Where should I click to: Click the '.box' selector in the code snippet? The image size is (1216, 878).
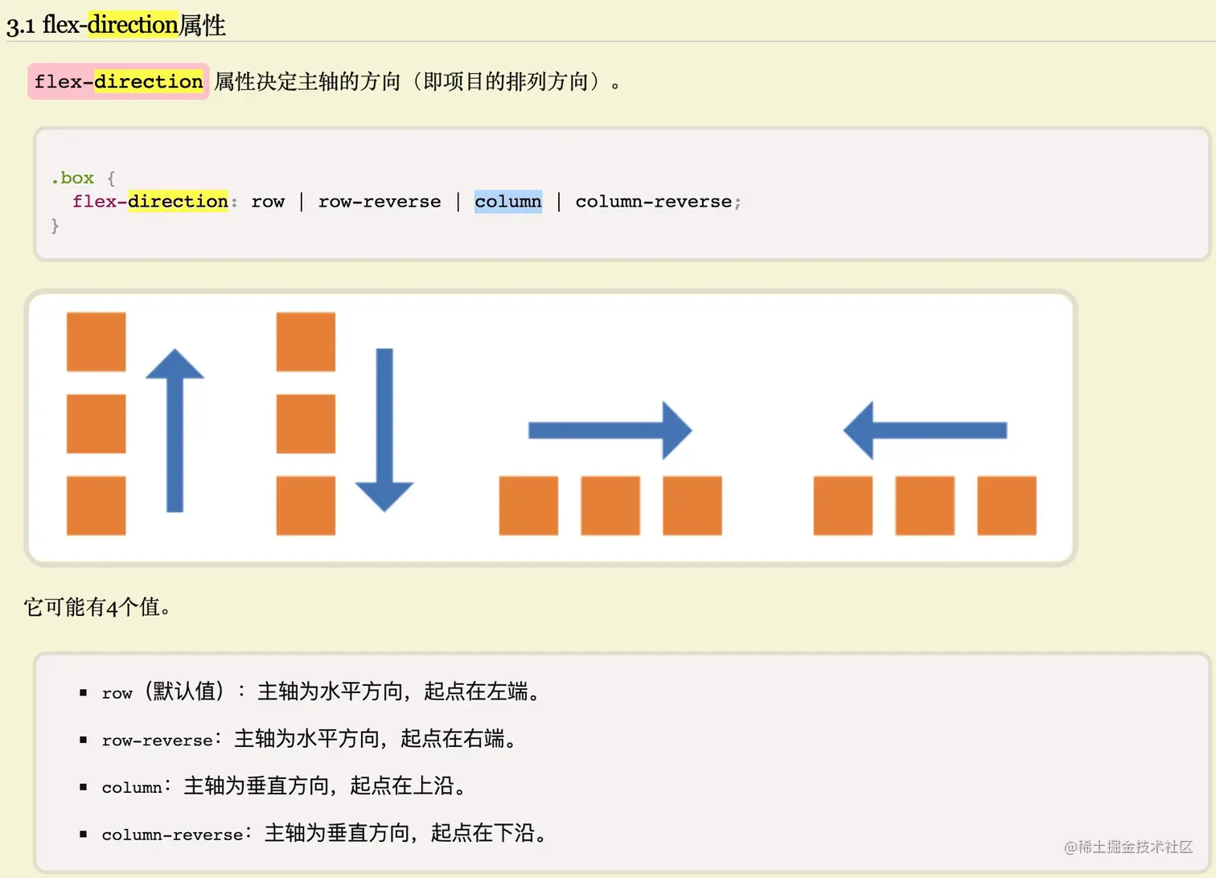(72, 178)
